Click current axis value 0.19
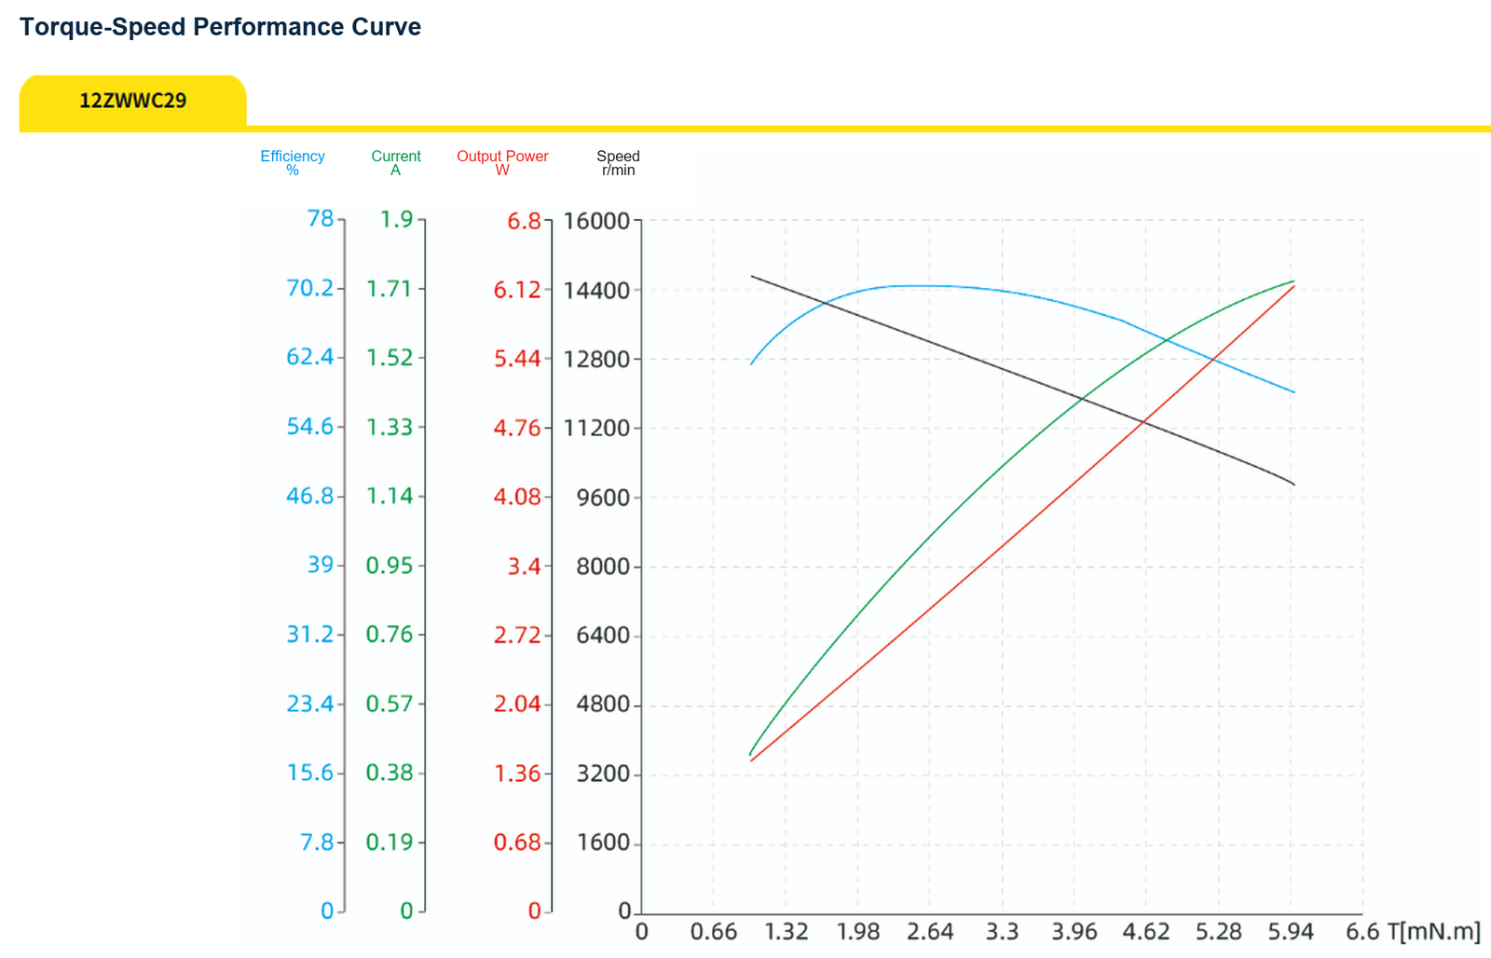The image size is (1491, 958). tap(390, 842)
